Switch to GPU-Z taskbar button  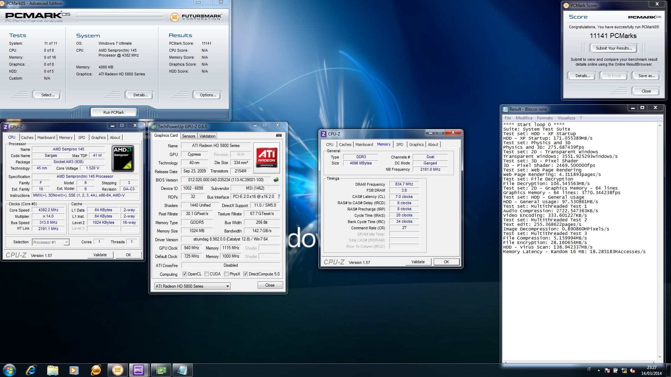[x=161, y=370]
